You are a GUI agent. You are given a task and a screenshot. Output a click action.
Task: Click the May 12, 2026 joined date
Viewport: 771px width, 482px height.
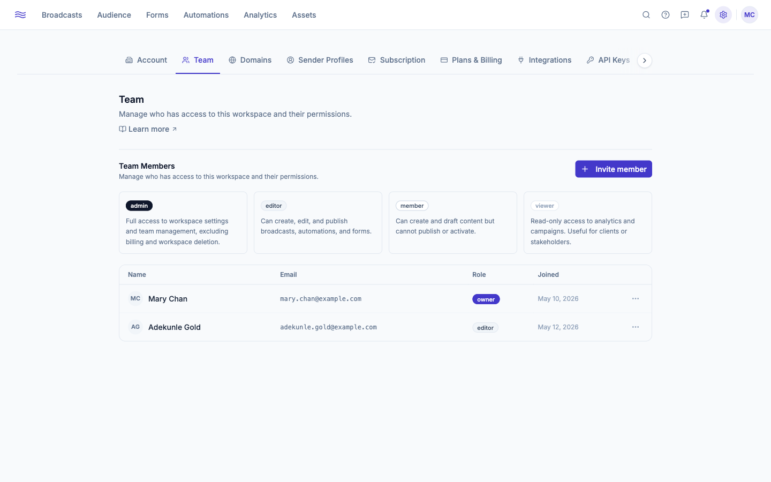[x=558, y=327]
